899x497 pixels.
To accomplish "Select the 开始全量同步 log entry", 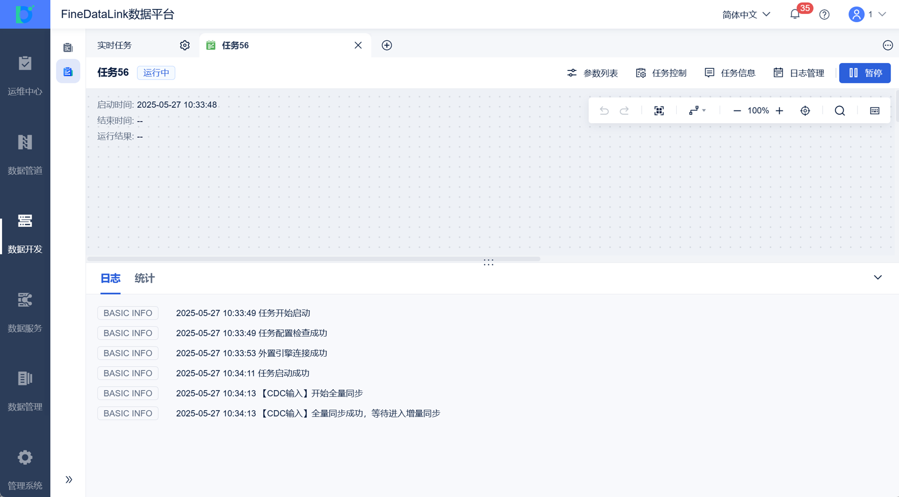I will click(269, 393).
